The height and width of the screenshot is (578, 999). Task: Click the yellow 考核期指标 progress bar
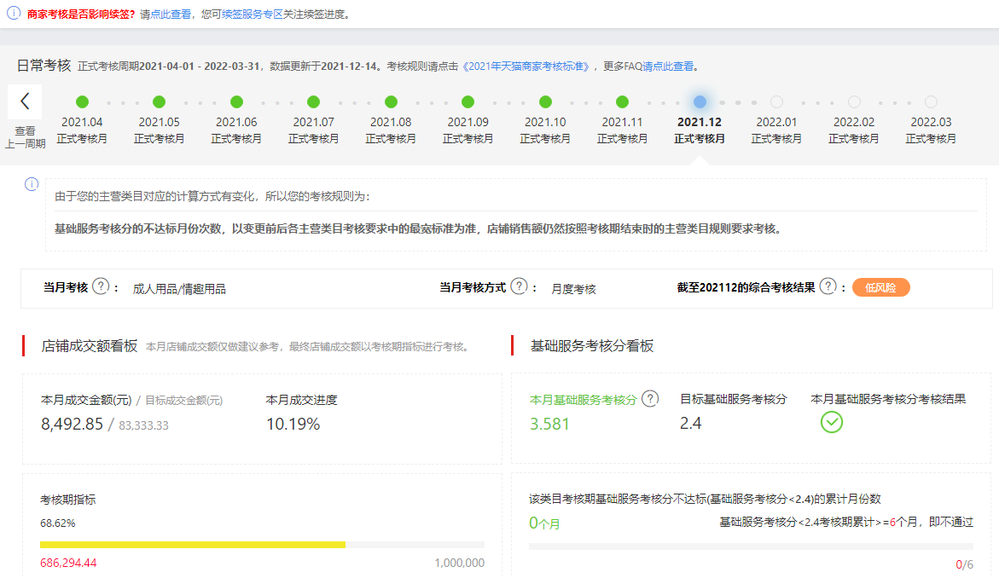coord(193,545)
